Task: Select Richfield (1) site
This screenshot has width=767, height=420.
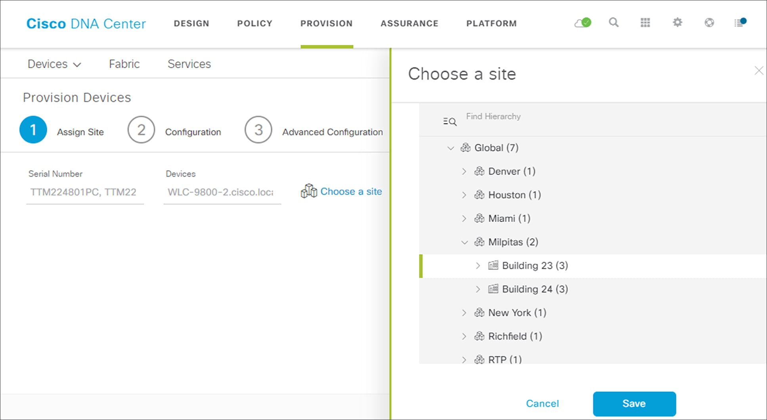Action: click(x=515, y=336)
